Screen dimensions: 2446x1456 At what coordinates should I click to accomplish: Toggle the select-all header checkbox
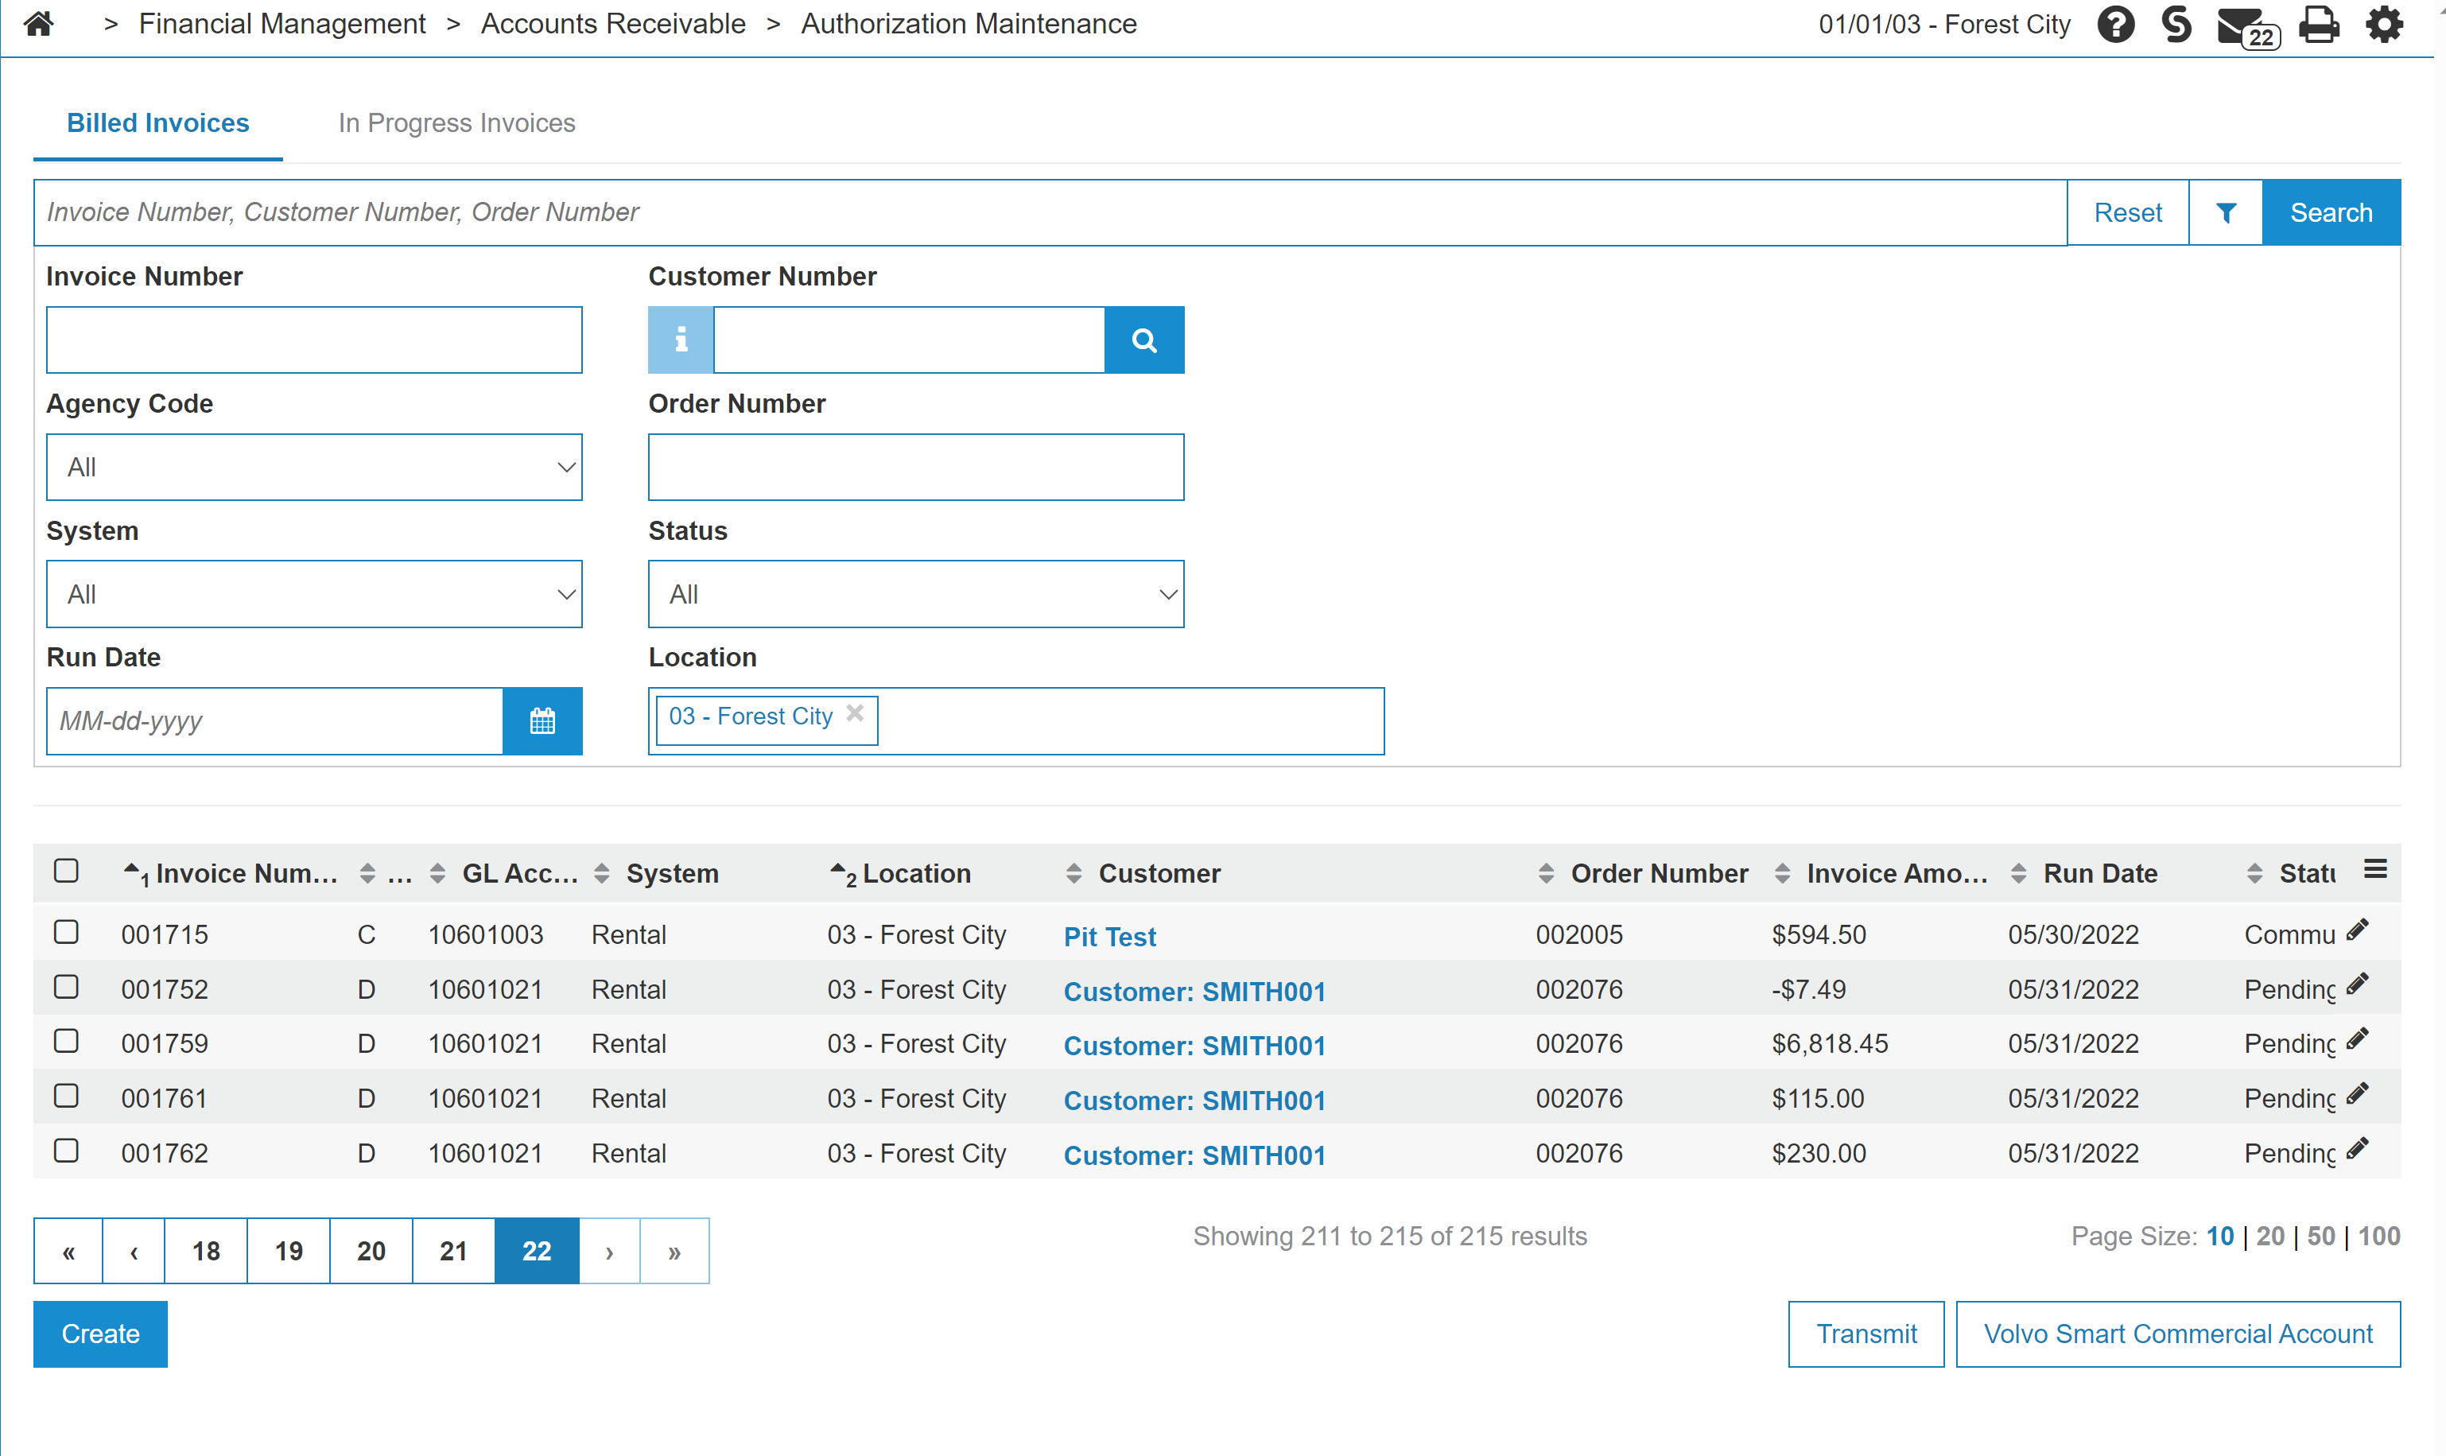66,870
